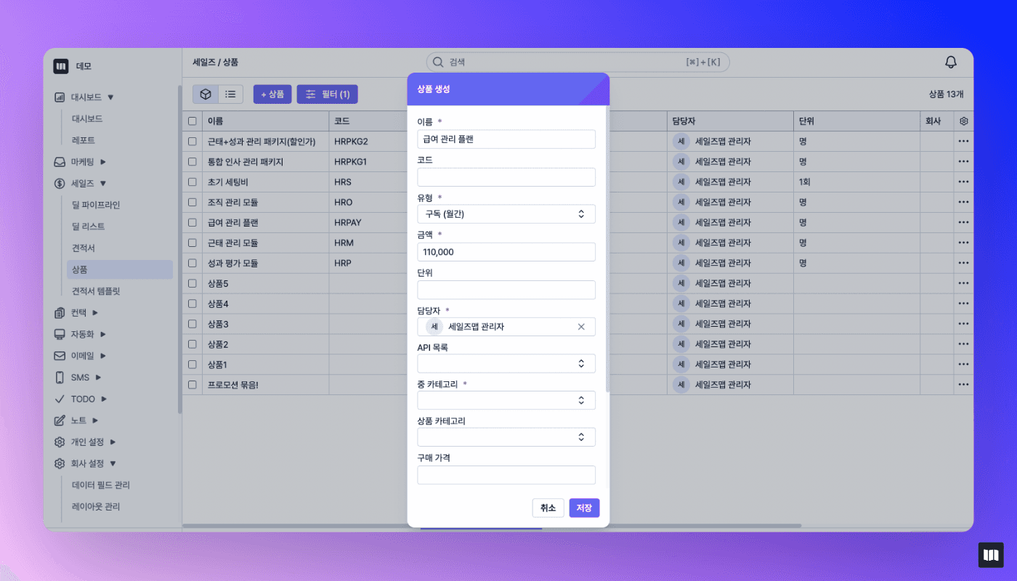Check the 조직 관리 모듈 row checkbox

(x=193, y=202)
